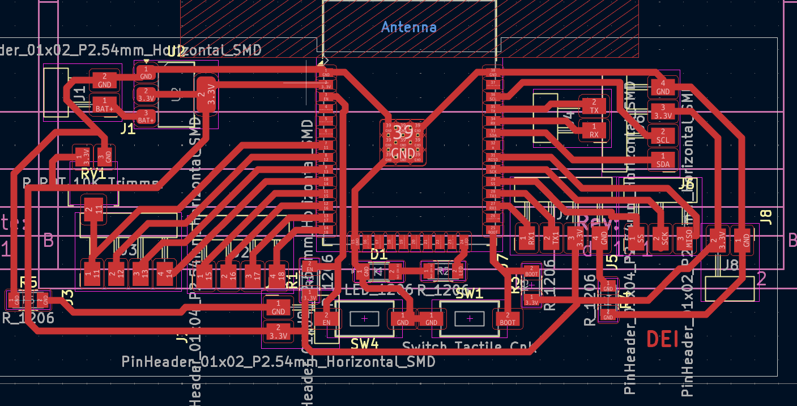Select bottom-left header pad 2 3.3V
Image resolution: width=797 pixels, height=406 pixels.
[x=278, y=332]
